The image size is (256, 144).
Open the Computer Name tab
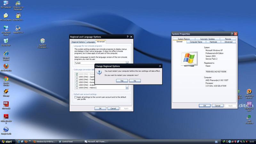pyautogui.click(x=196, y=42)
